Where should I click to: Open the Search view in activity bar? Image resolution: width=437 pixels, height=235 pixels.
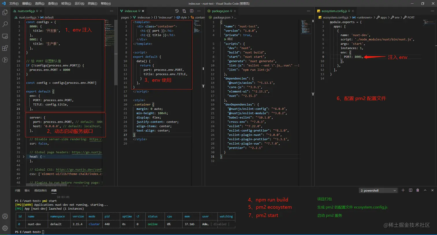click(x=5, y=24)
